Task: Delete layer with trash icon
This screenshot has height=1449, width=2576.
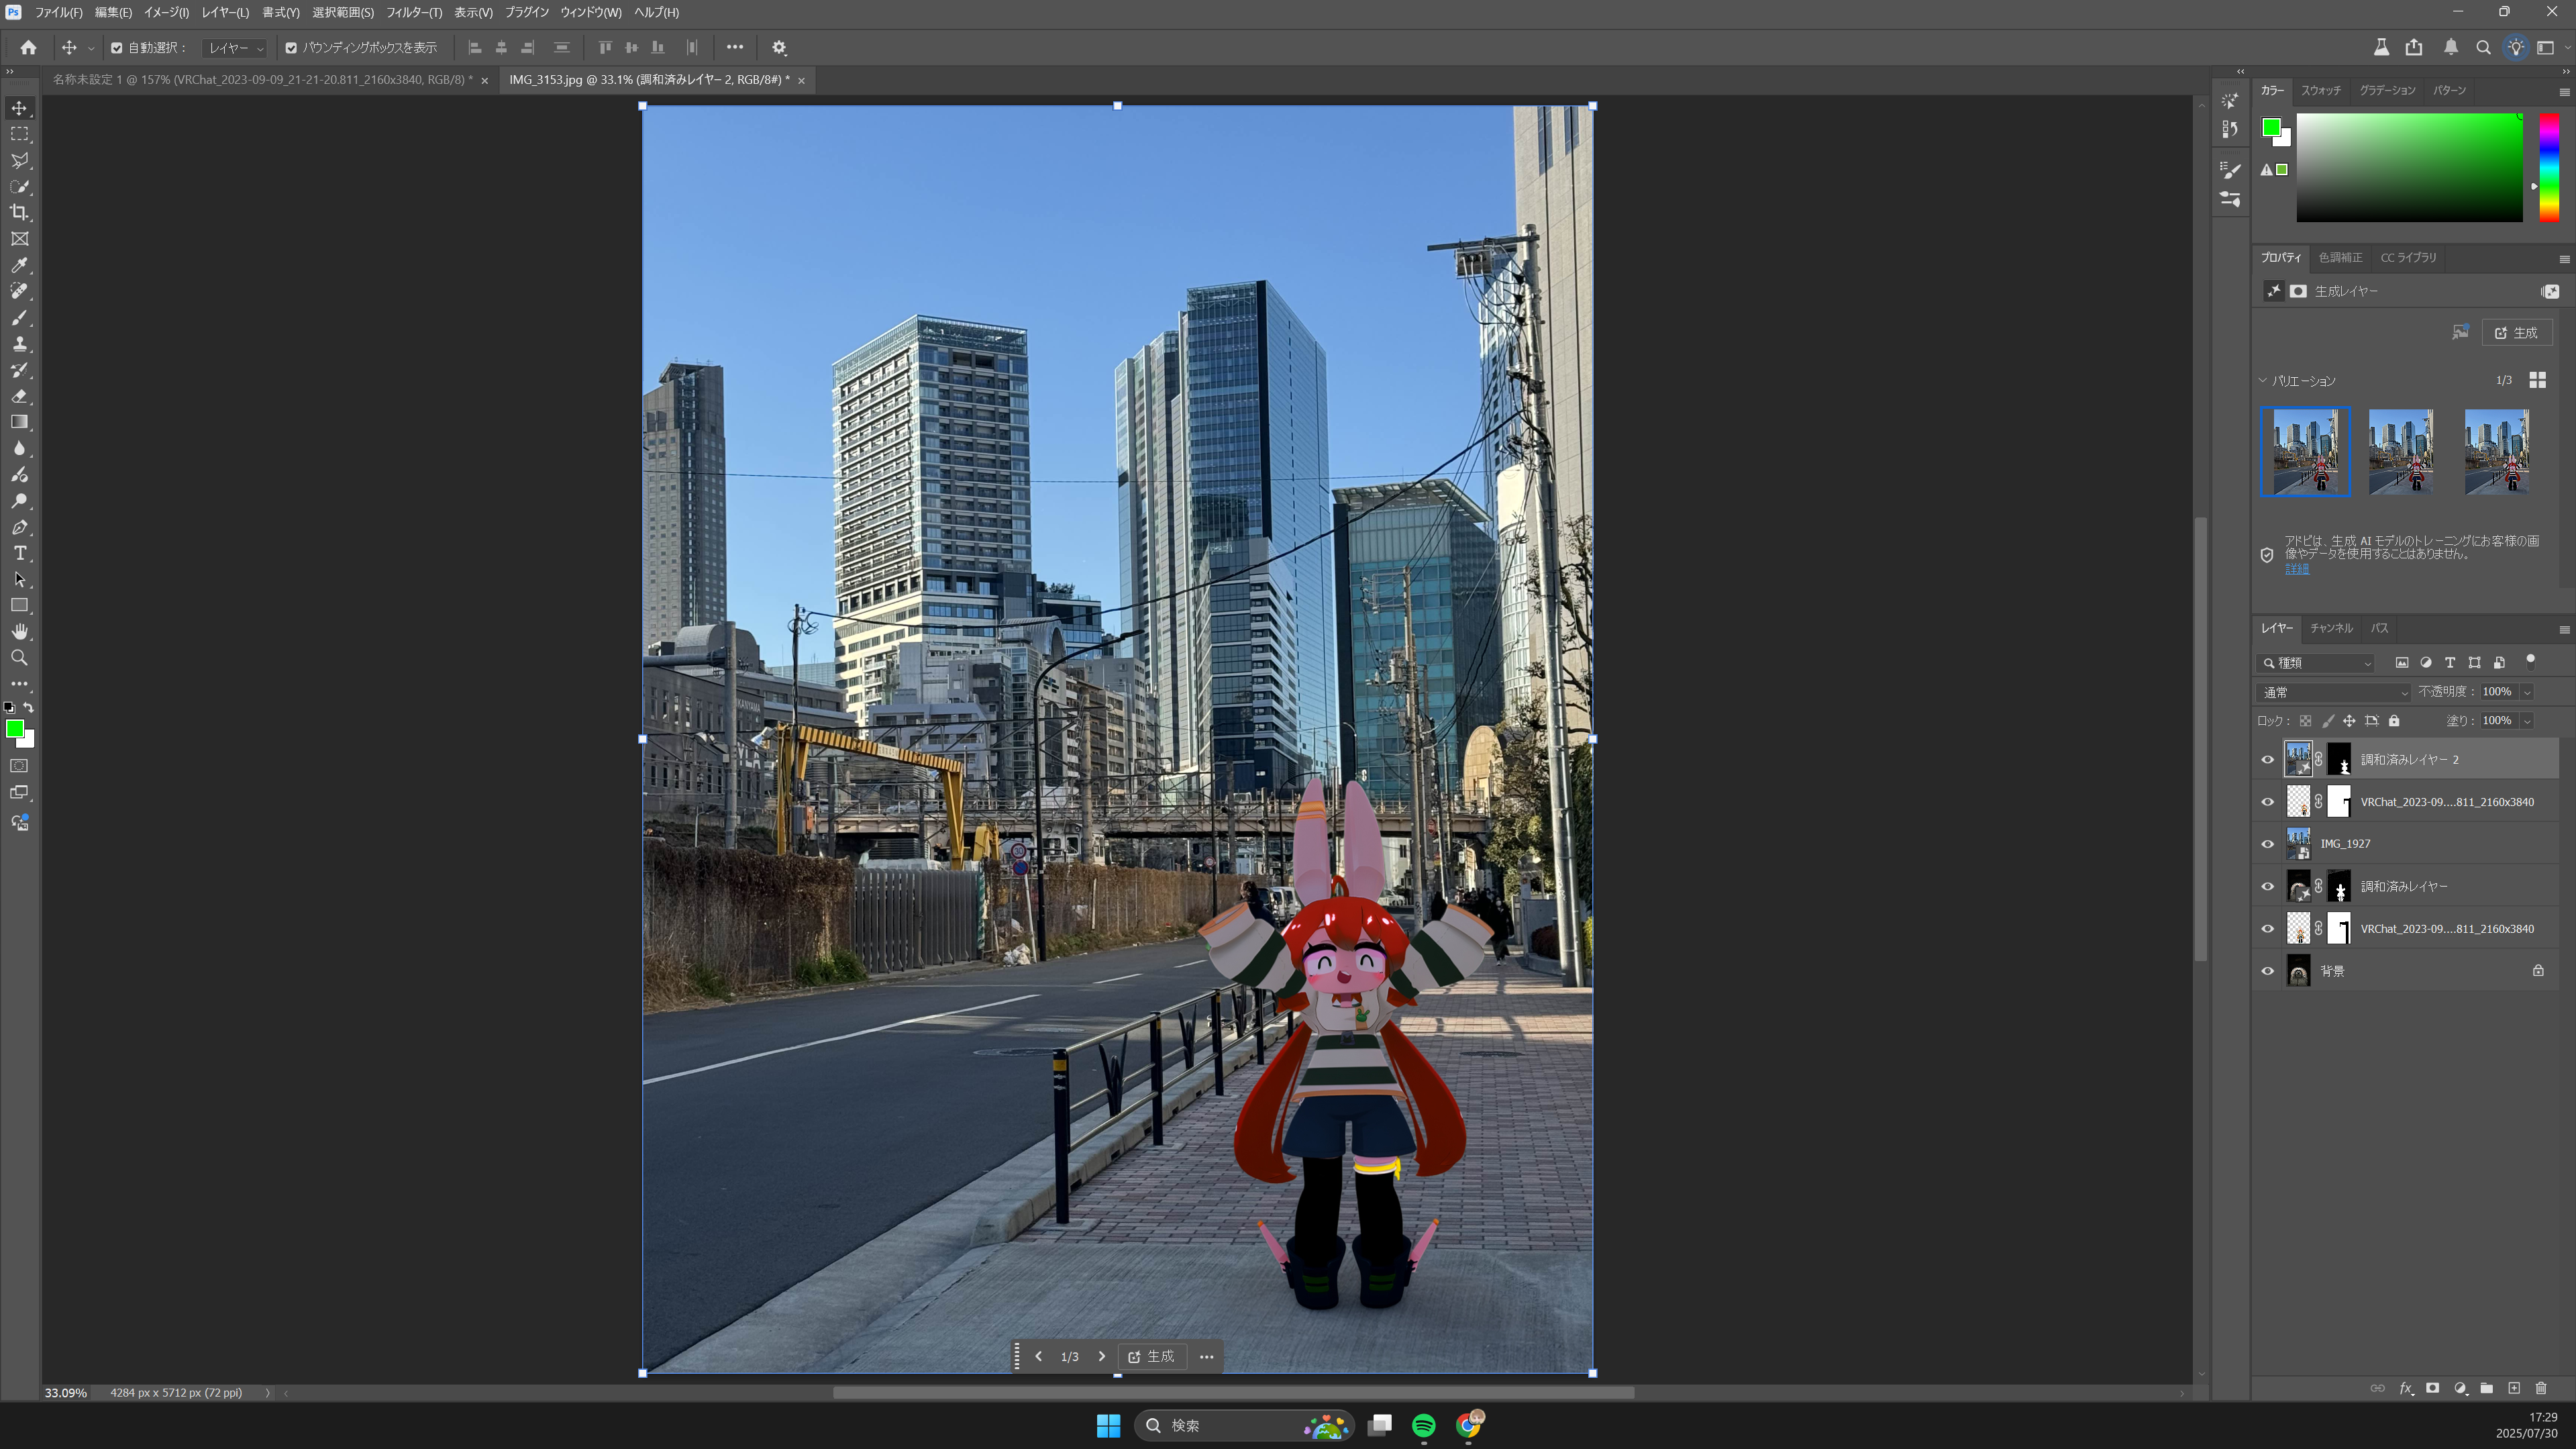Action: point(2541,1388)
